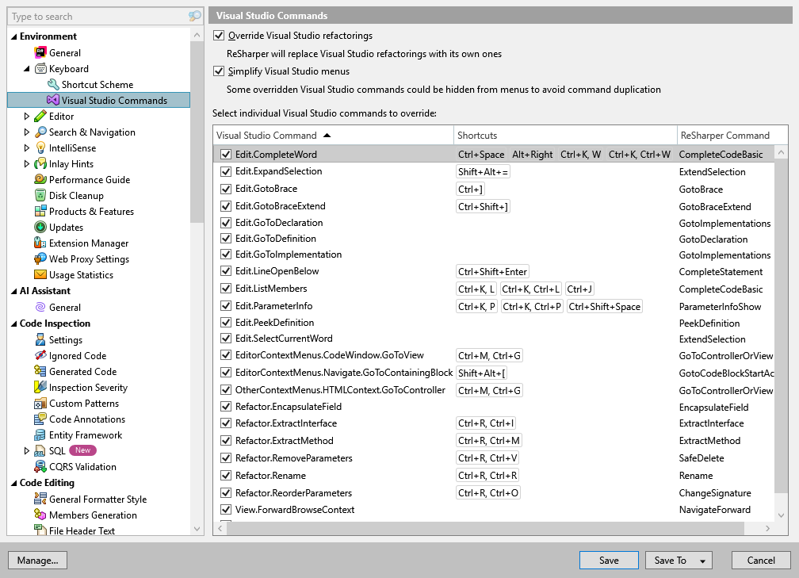Screen dimensions: 799x578
Task: Select the Members Generation icon
Action: (39, 515)
